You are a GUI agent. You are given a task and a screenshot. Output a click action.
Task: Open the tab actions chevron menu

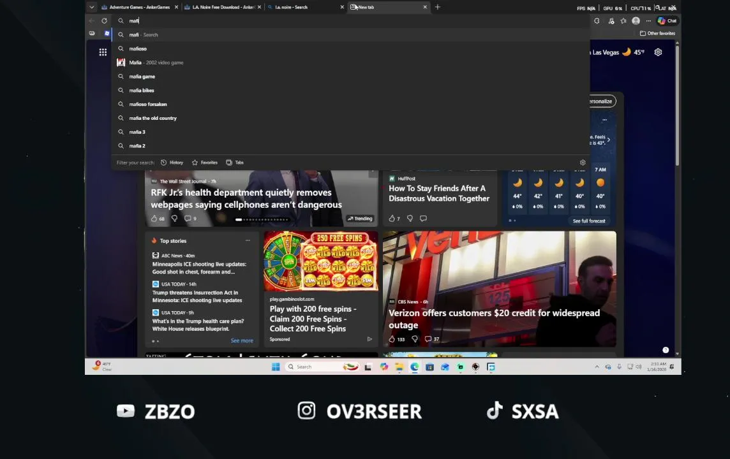coord(92,7)
